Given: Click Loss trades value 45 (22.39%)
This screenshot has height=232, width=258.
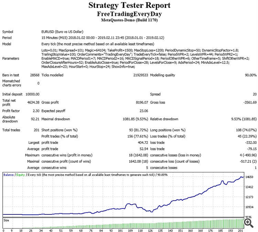Looking at the screenshot, I should tap(248, 137).
